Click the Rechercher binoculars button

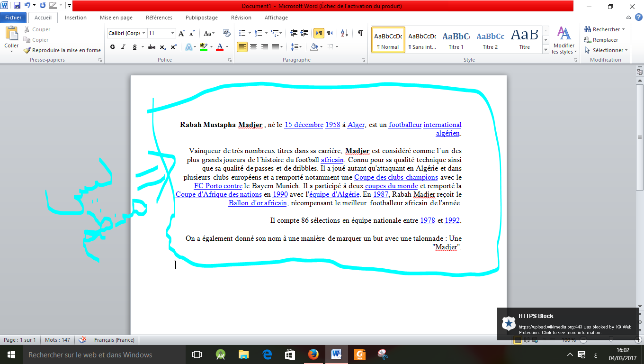click(604, 29)
